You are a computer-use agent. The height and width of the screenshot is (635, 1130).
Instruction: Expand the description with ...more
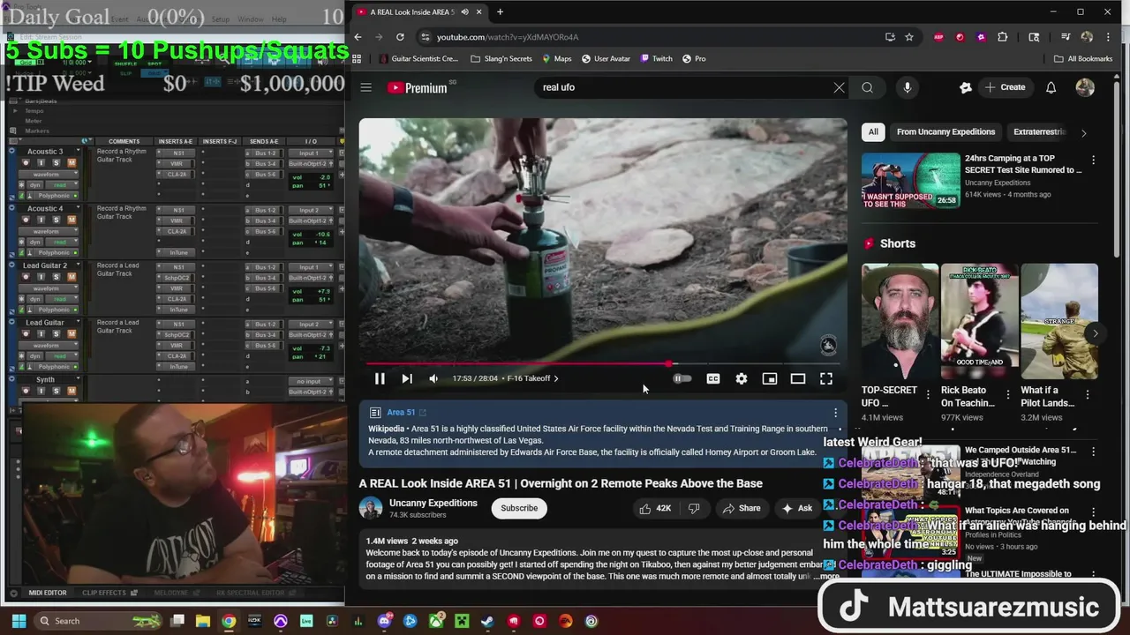828,576
